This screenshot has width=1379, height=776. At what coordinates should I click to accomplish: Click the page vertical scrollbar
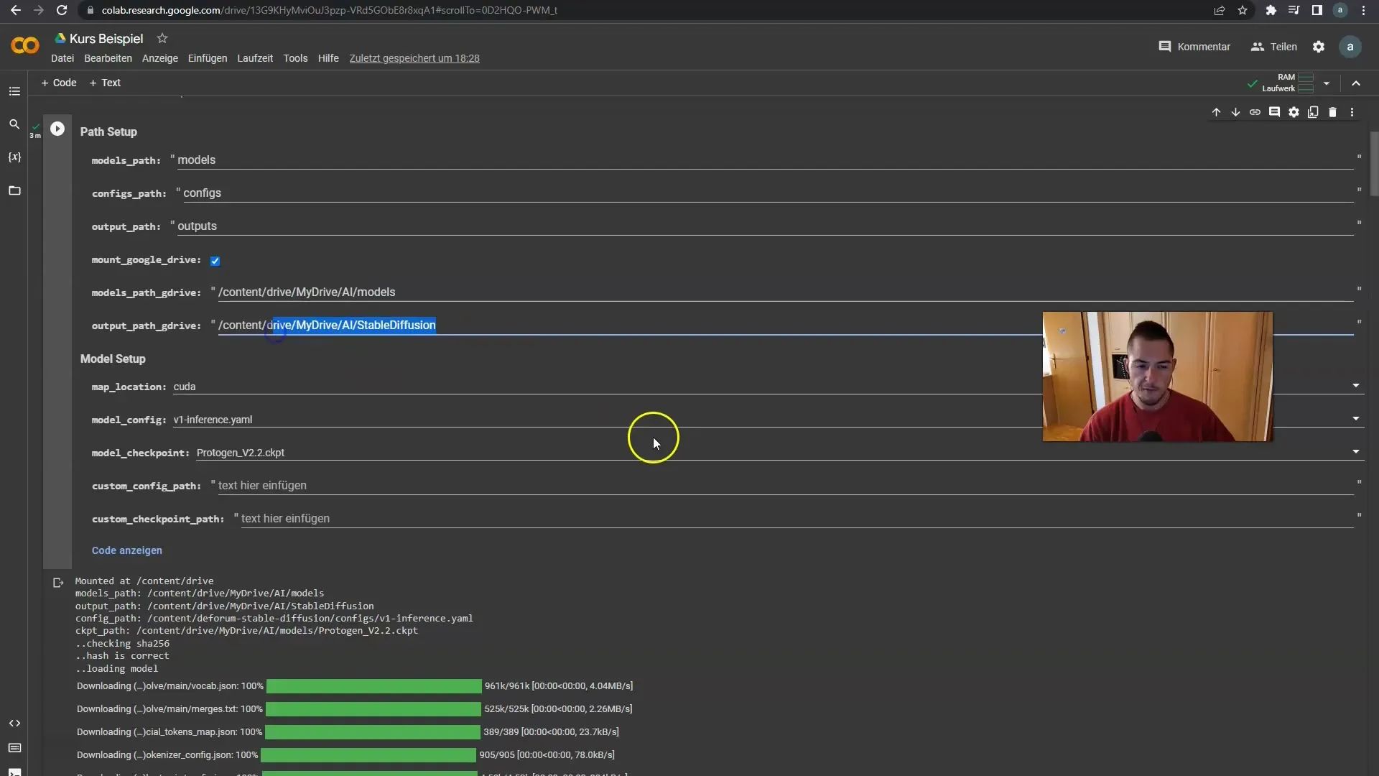tap(1374, 164)
